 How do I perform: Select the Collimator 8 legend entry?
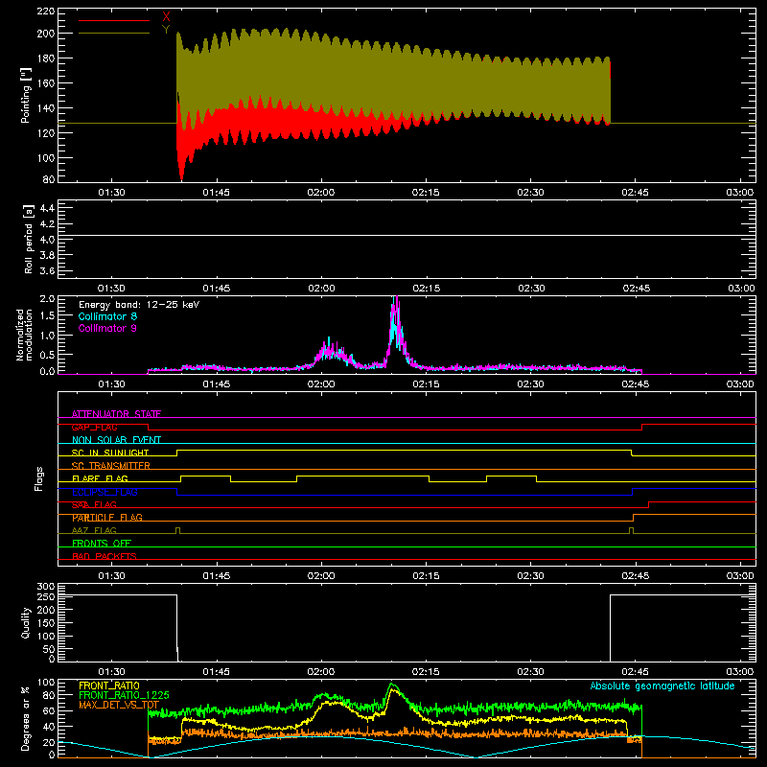coord(107,316)
